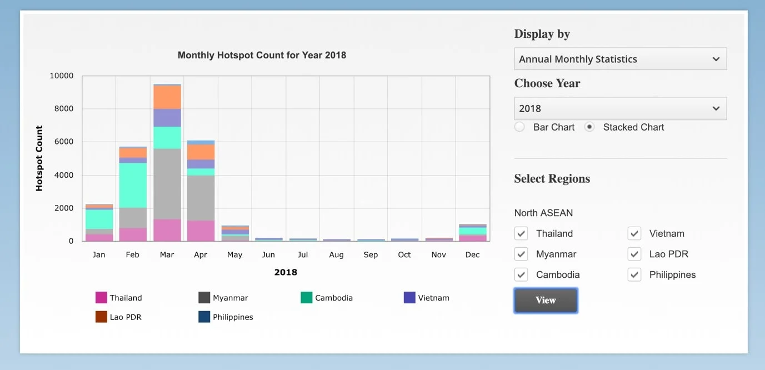Select the Bar Chart radio option
Screen dimensions: 765x370
point(519,127)
